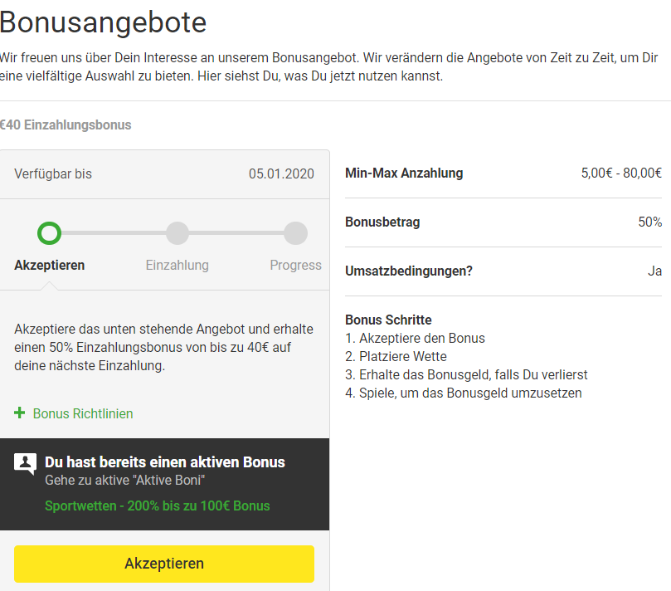Click the yellow Akzeptieren button
This screenshot has height=591, width=671.
[x=164, y=564]
